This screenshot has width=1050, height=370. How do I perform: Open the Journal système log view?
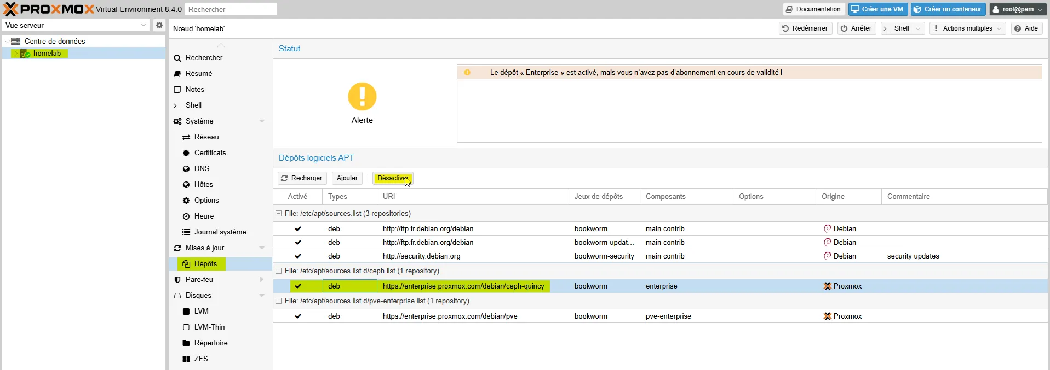[x=220, y=232]
